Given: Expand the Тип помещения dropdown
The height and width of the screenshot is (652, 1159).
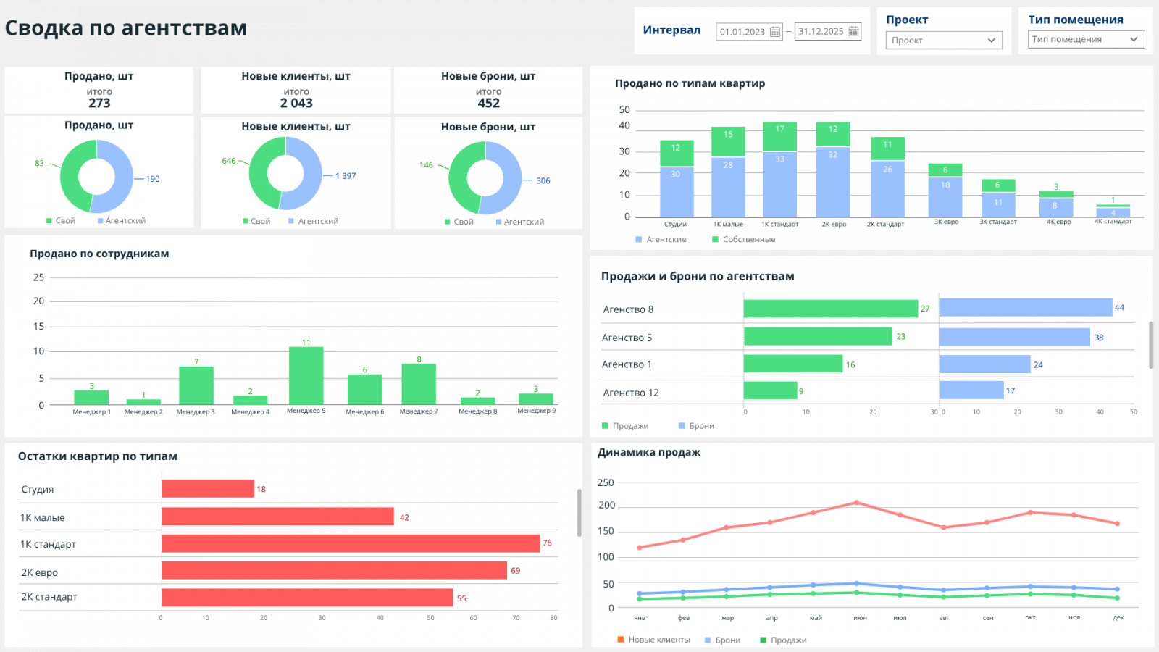Looking at the screenshot, I should (1087, 39).
